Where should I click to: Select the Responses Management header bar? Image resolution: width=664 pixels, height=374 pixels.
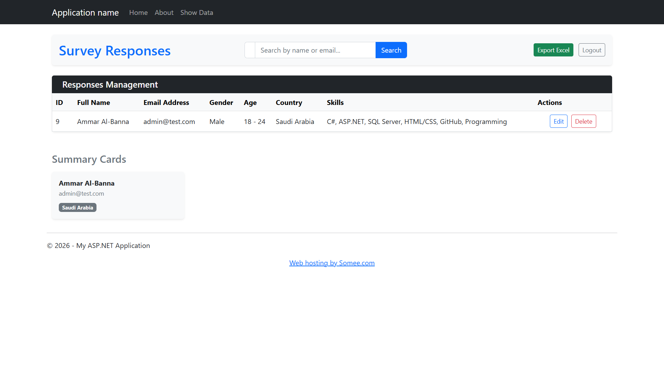click(x=110, y=84)
